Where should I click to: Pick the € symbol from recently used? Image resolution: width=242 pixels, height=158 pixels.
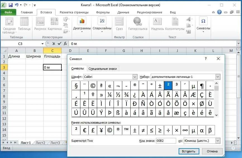[84, 130]
